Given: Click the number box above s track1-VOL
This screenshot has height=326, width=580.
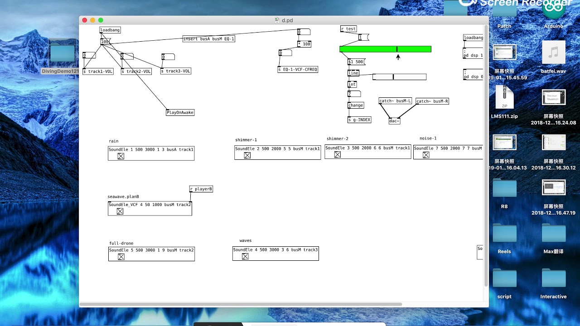Looking at the screenshot, I should [89, 55].
